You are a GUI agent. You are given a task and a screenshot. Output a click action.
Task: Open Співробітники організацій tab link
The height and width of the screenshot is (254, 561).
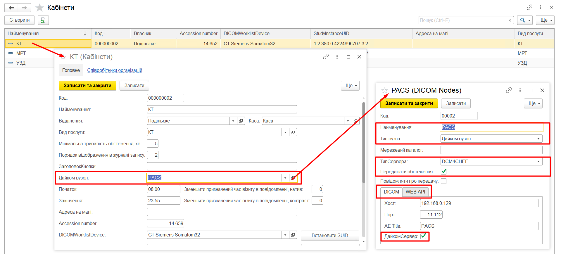[115, 70]
